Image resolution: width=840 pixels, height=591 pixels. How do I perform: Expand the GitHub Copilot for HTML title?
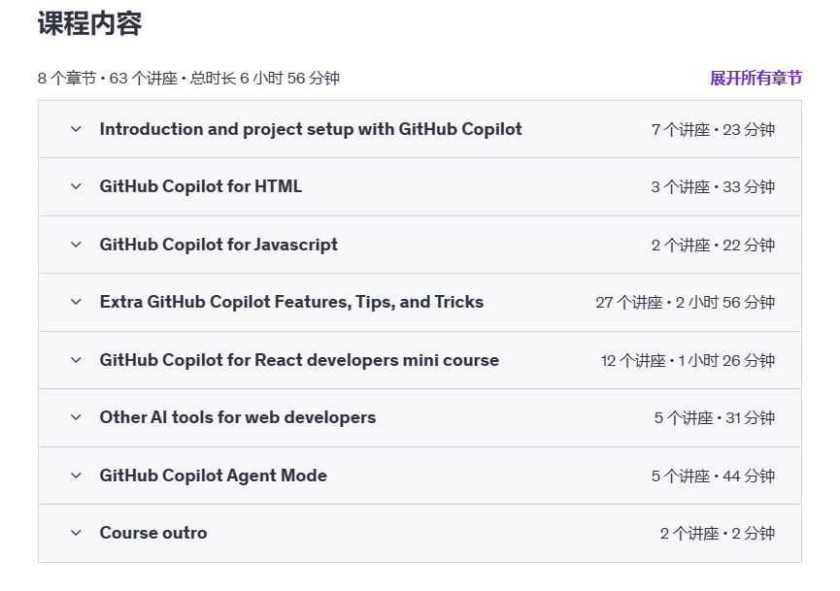201,186
